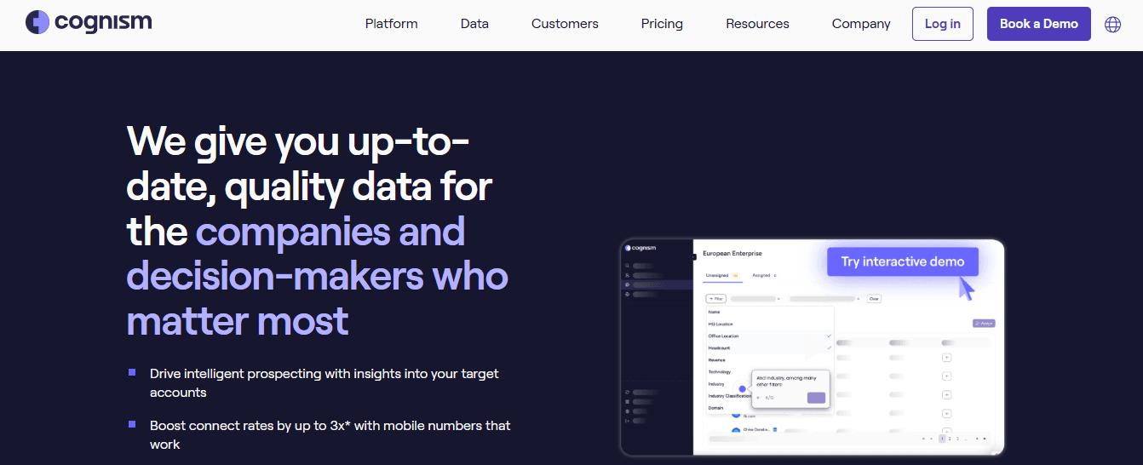Click the European Enterprise title
This screenshot has height=465, width=1143.
732,254
